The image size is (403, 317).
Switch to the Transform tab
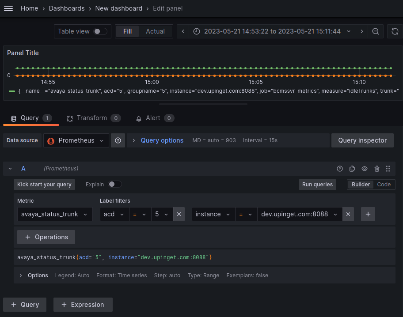coord(93,118)
